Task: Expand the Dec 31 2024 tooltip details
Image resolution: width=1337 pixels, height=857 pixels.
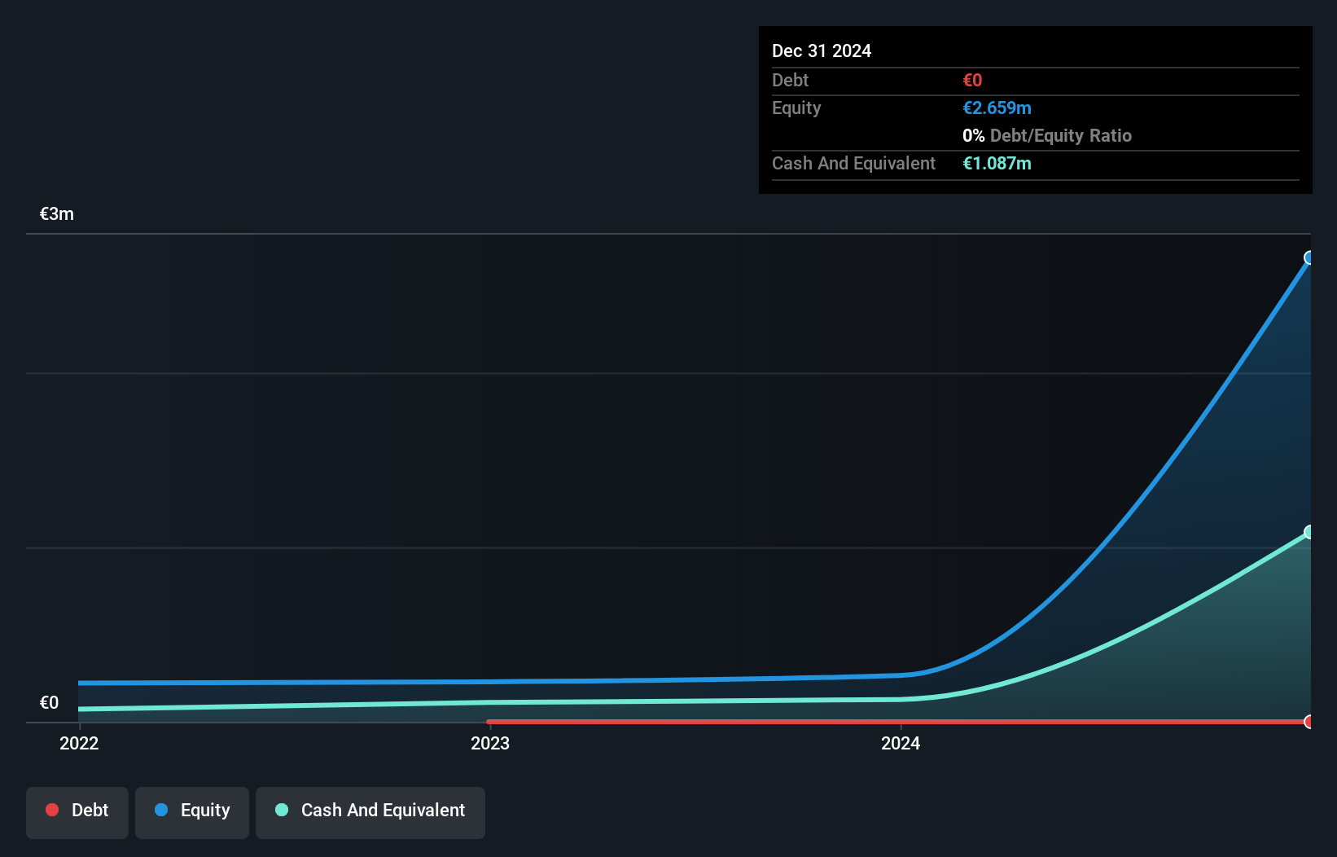Action: click(822, 51)
